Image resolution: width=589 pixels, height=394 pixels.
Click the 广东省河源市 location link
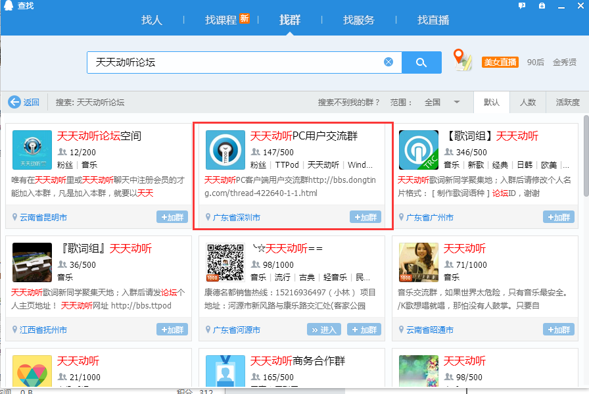[236, 330]
